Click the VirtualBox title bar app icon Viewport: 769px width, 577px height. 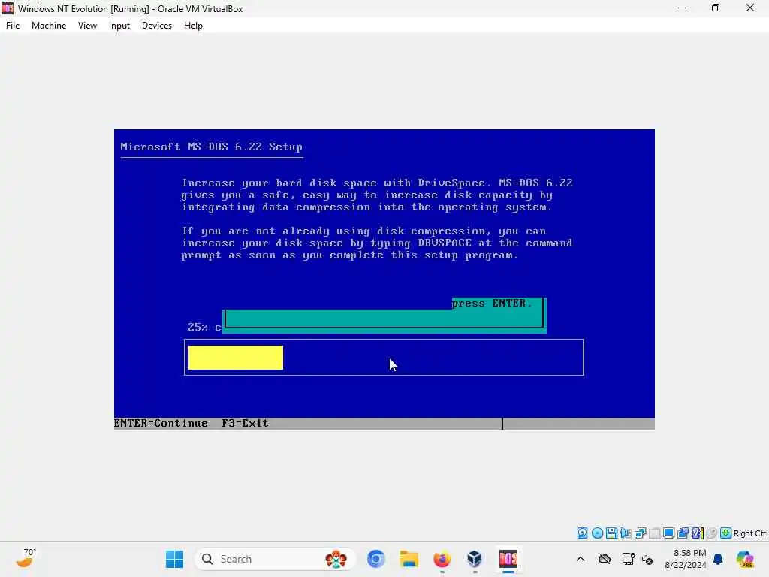click(x=8, y=8)
